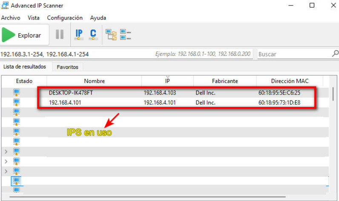This screenshot has height=201, width=339.
Task: Open the Vista menu
Action: click(34, 18)
